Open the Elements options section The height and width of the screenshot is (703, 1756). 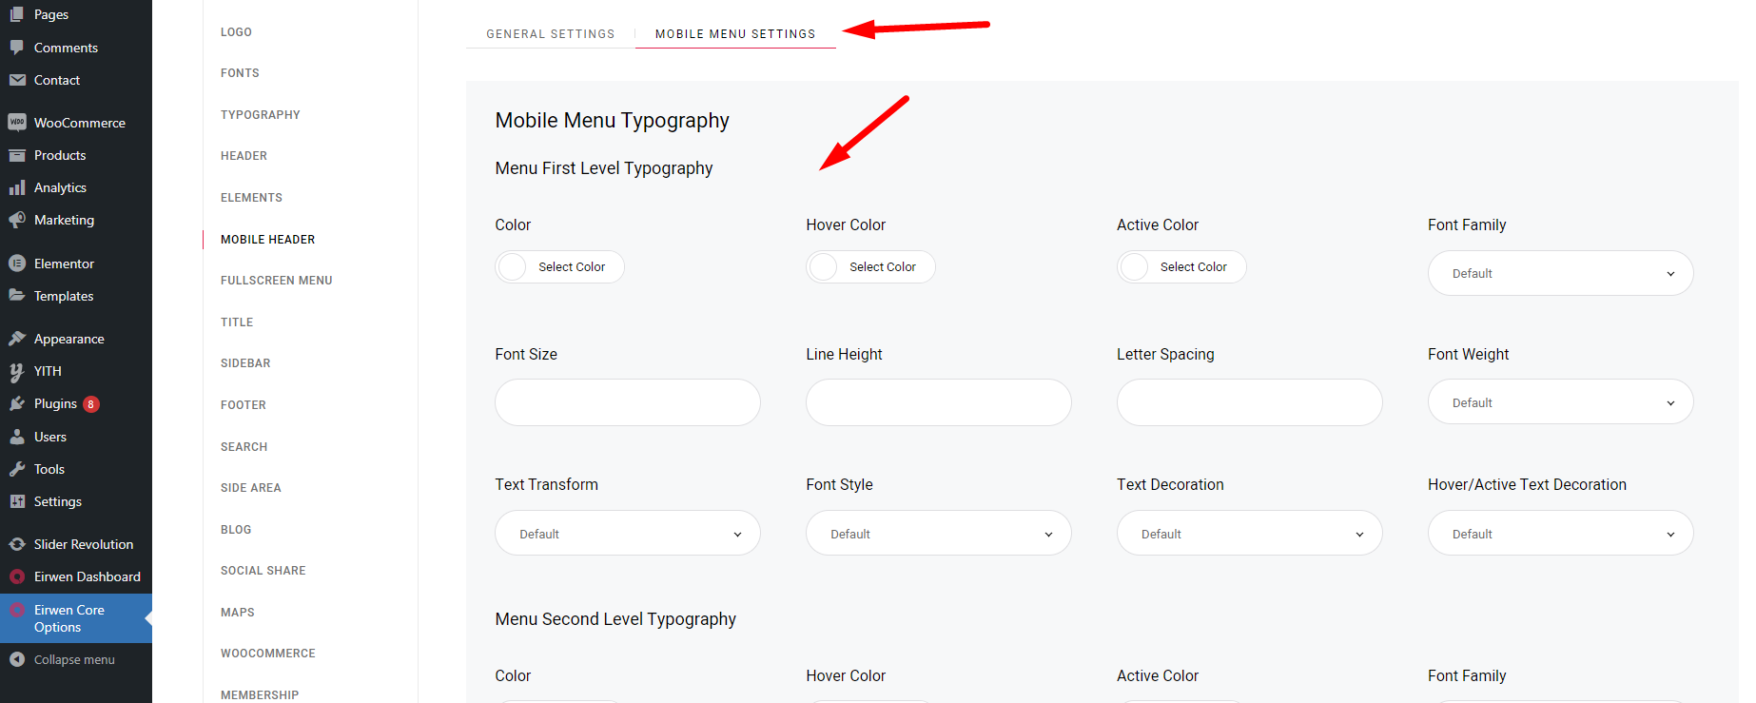pos(251,198)
